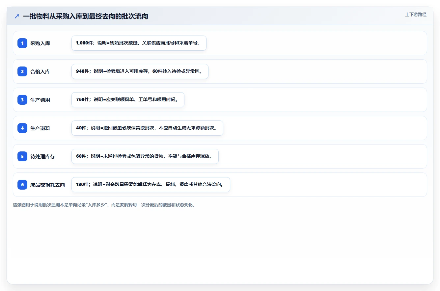Click the 180件 remaining quantity description box
Viewport: 440px width, 291px height.
pos(151,185)
